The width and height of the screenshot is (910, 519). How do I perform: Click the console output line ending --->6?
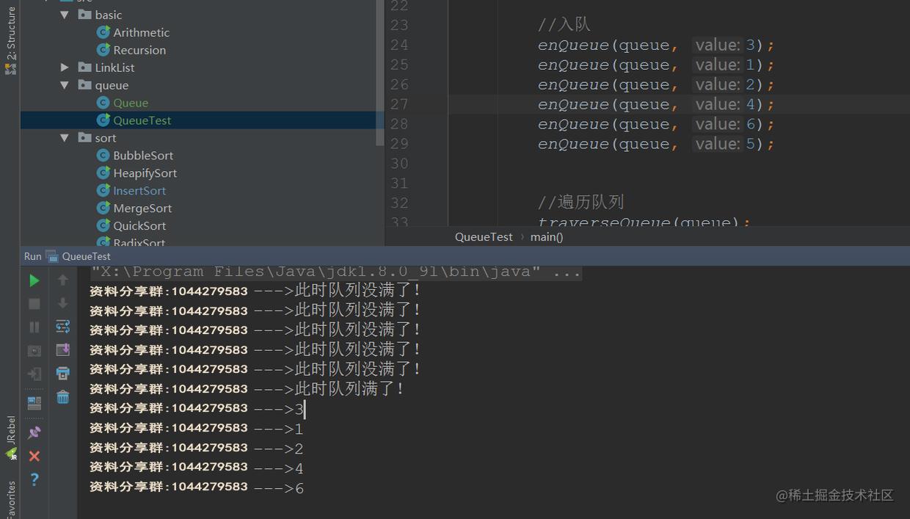197,487
